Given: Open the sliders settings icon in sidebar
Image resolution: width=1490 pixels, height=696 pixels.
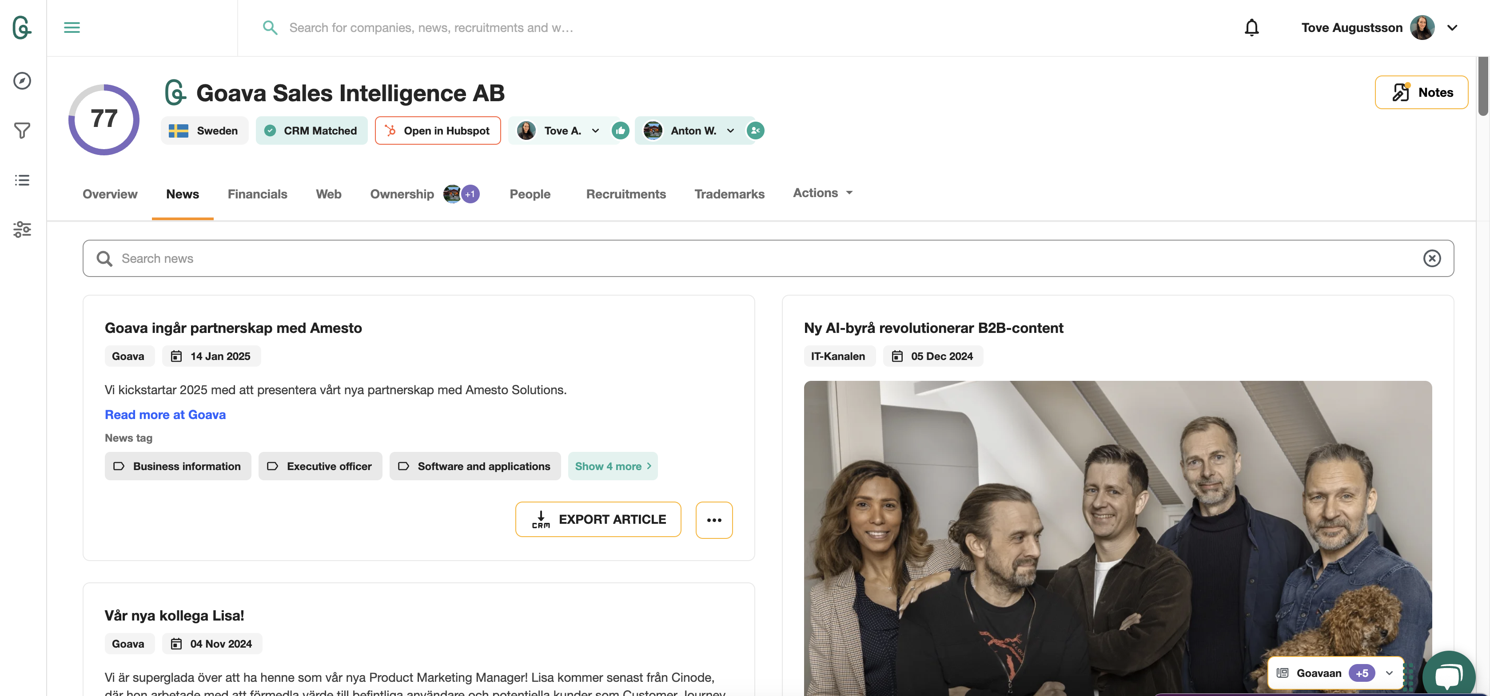Looking at the screenshot, I should [x=22, y=229].
